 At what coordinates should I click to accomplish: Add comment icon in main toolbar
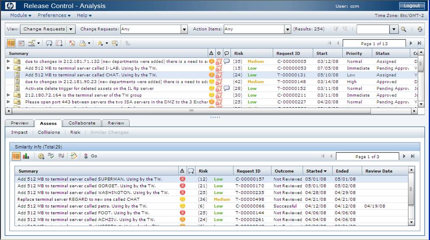49,43
